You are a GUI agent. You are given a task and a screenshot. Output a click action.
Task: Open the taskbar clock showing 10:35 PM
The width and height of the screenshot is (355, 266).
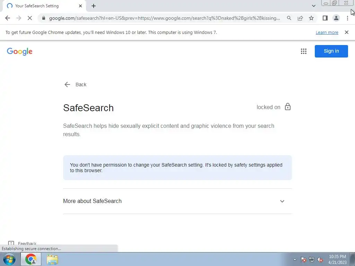[x=337, y=259]
